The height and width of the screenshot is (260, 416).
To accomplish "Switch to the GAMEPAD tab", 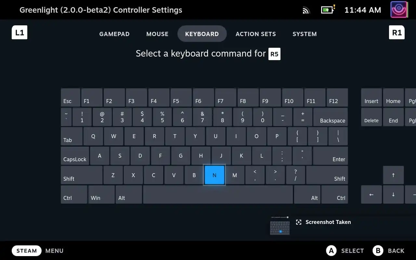I will tap(114, 34).
